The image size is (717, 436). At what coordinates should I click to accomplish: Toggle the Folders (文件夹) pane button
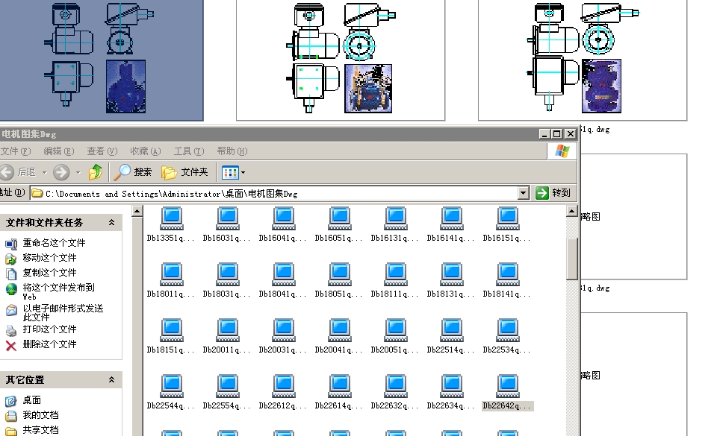pos(185,172)
